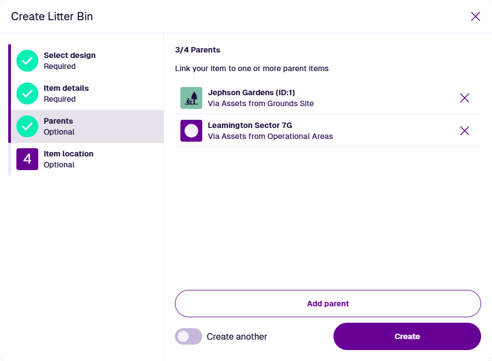The width and height of the screenshot is (492, 361).
Task: Click the Leamington Sector 7G circle icon
Action: pos(191,131)
